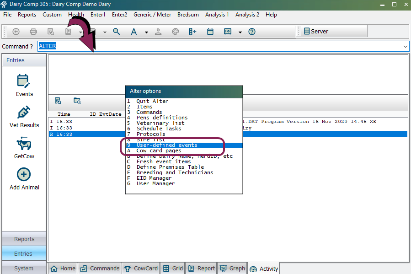Open the help question mark icon
The width and height of the screenshot is (411, 274).
point(252,32)
